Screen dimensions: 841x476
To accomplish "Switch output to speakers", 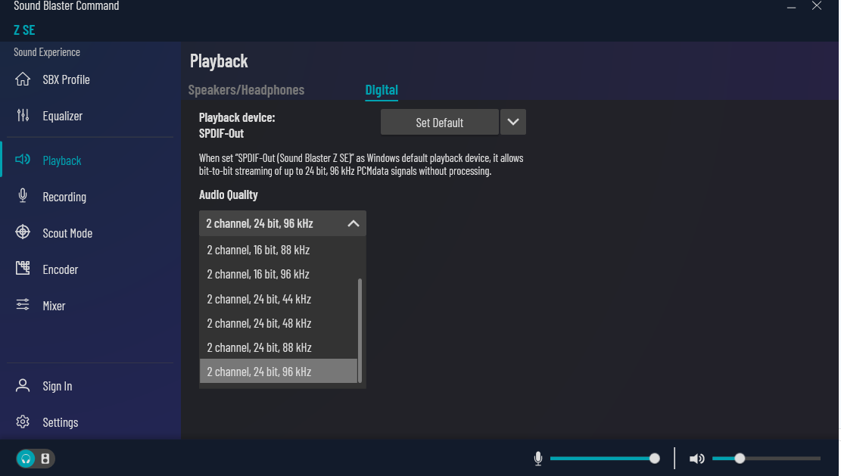I will (45, 459).
